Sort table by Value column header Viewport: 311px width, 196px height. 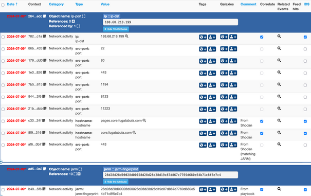(105, 4)
